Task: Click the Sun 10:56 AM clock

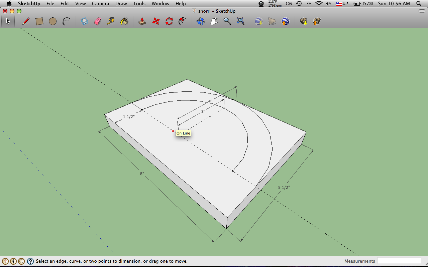Action: (x=394, y=4)
